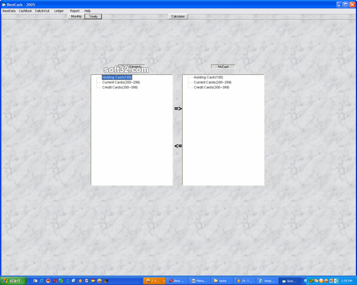Click the BestCash title bar icon
Screen dimensions: 357x285
point(4,5)
